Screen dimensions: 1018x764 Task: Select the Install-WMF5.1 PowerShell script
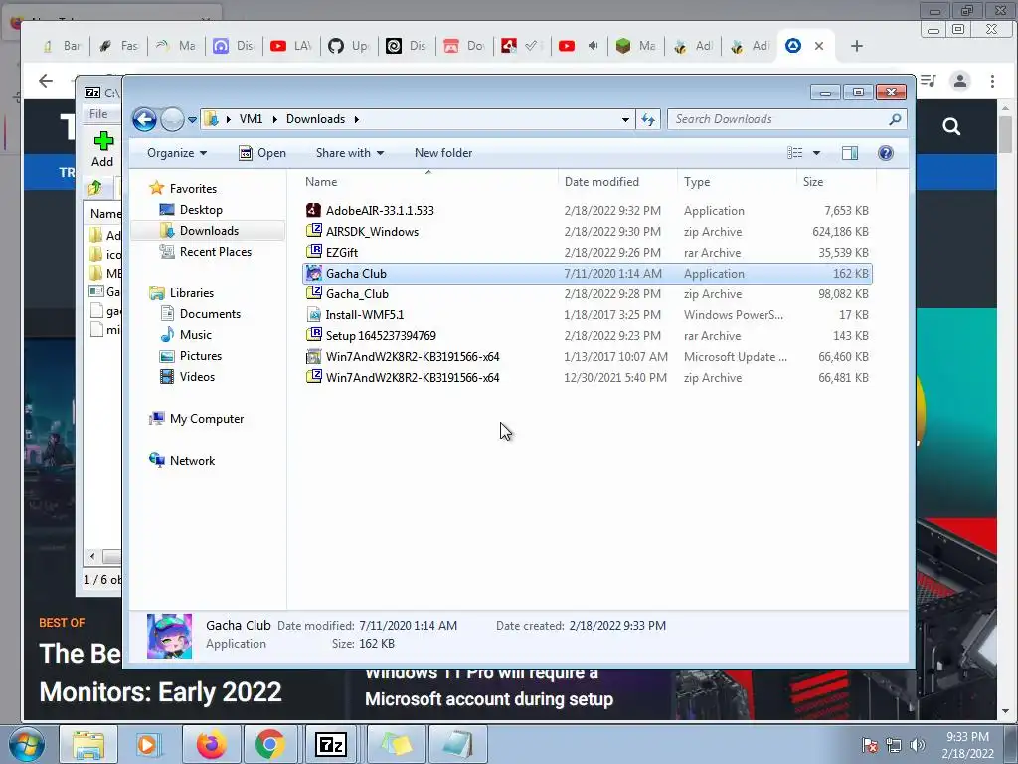[x=587, y=315]
